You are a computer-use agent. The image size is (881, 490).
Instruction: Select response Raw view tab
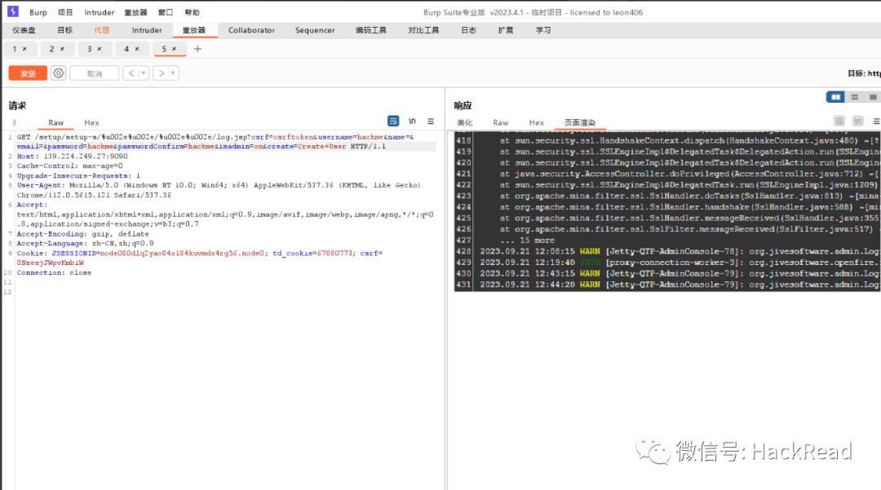click(x=501, y=122)
